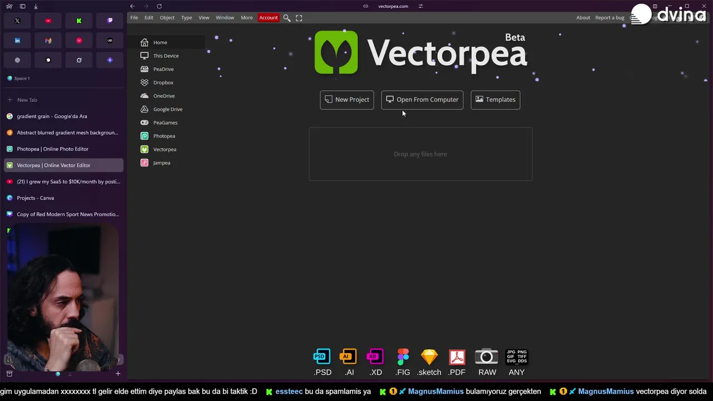The height and width of the screenshot is (401, 713).
Task: Toggle the browser sidebar panel icon
Action: 22,6
